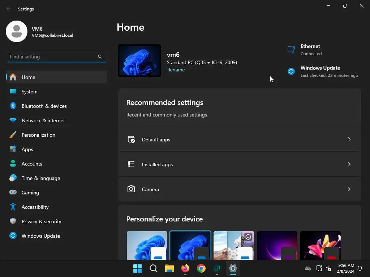This screenshot has width=370, height=277.
Task: Open Privacy & security settings
Action: 56,221
